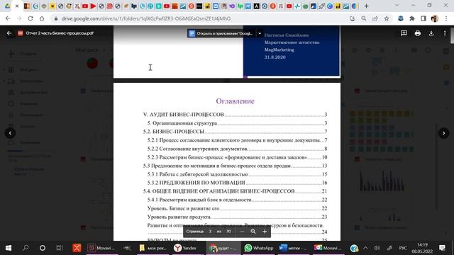Image resolution: width=454 pixels, height=255 pixels.
Task: Open Task View on taskbar
Action: (60, 248)
